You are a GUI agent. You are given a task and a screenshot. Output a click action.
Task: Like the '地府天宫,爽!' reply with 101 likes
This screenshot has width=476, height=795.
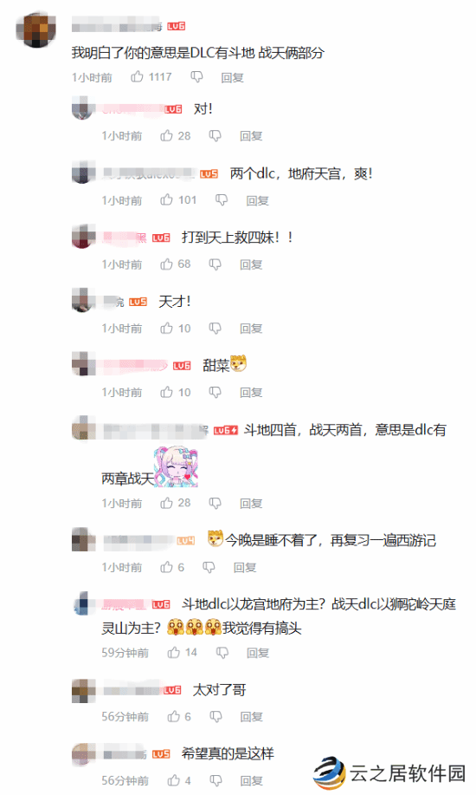[166, 199]
